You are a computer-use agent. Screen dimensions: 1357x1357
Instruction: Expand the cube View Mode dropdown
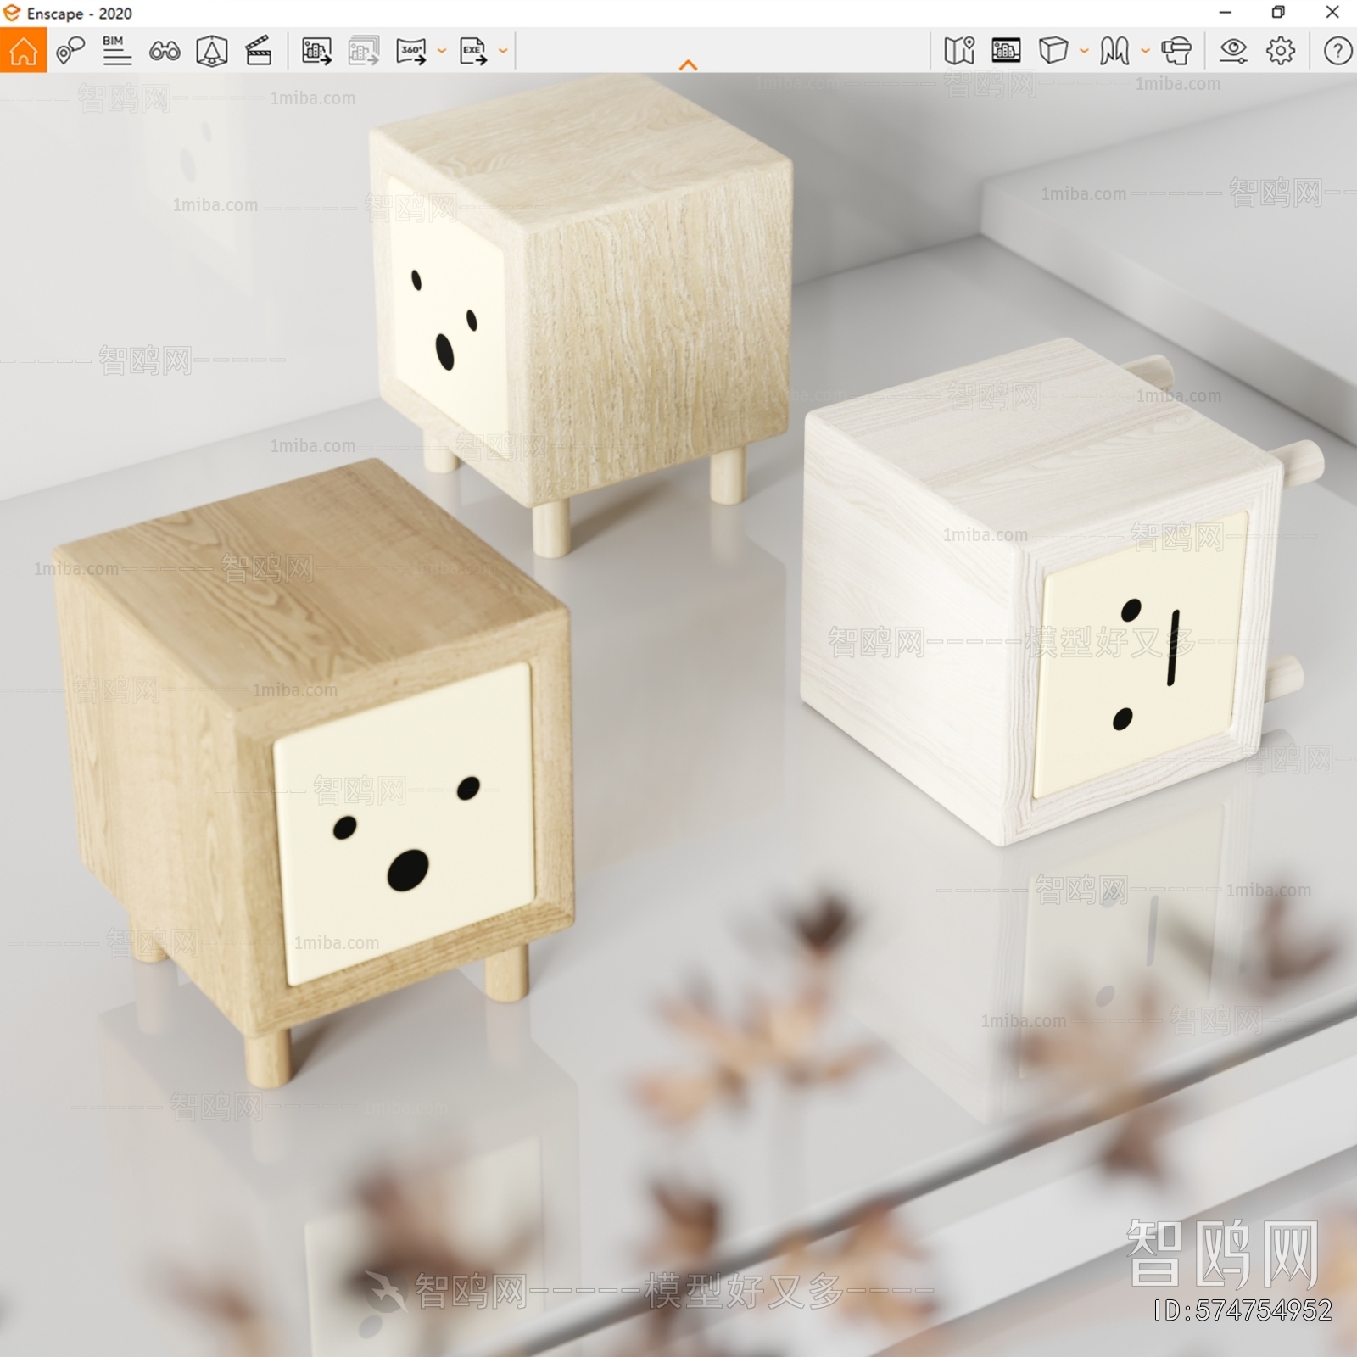pyautogui.click(x=1084, y=51)
